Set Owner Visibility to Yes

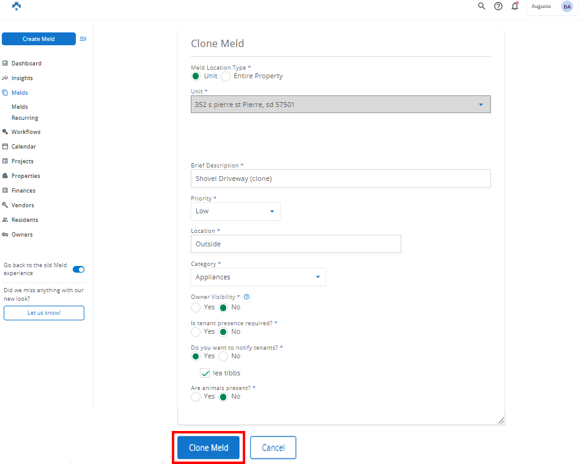click(x=196, y=307)
